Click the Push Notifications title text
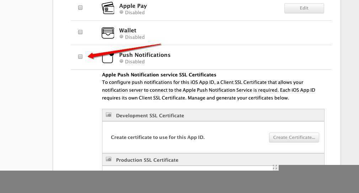The height and width of the screenshot is (193, 359). [x=145, y=55]
